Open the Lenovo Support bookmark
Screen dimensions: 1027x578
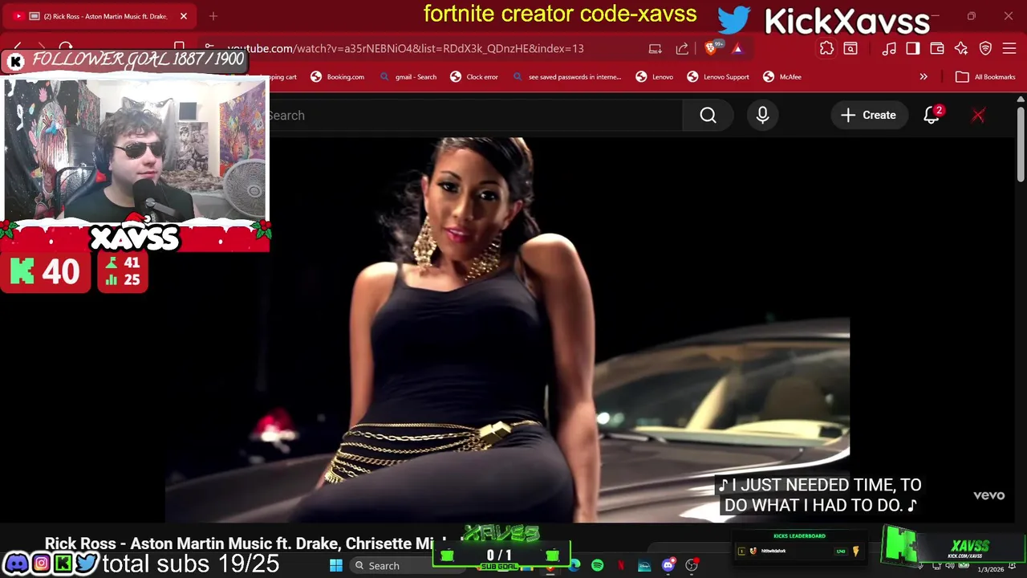click(x=718, y=77)
